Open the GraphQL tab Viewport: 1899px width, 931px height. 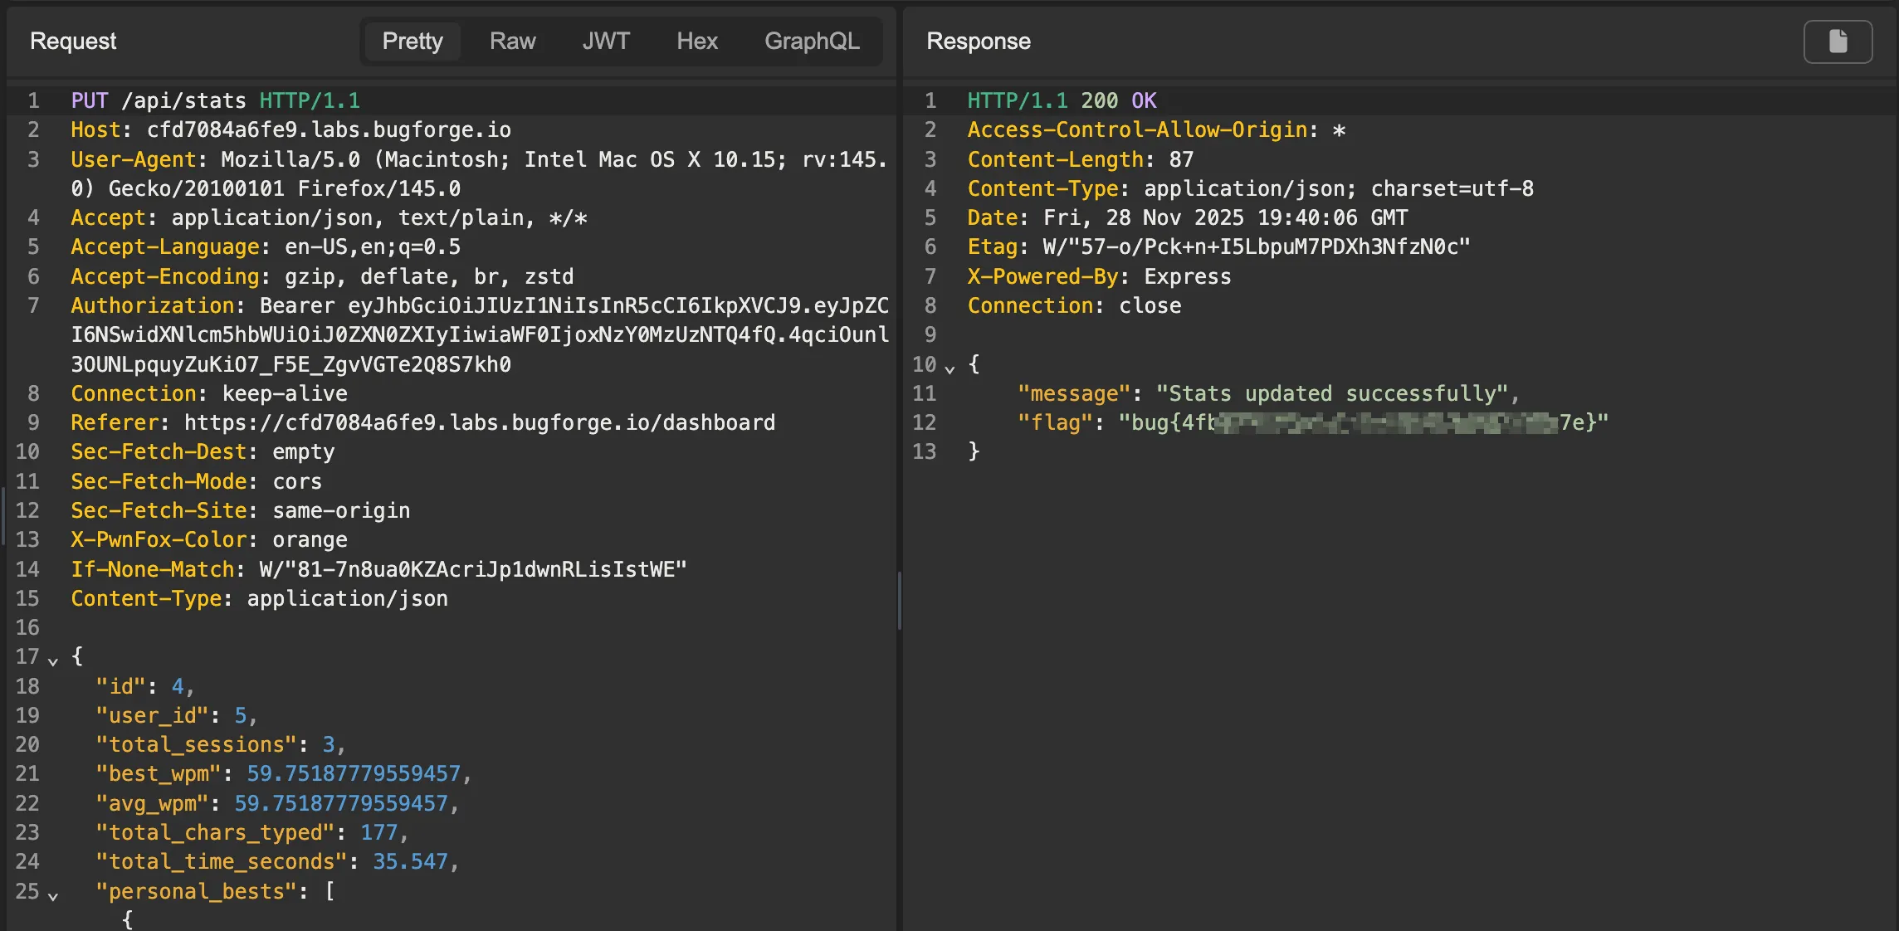point(811,41)
